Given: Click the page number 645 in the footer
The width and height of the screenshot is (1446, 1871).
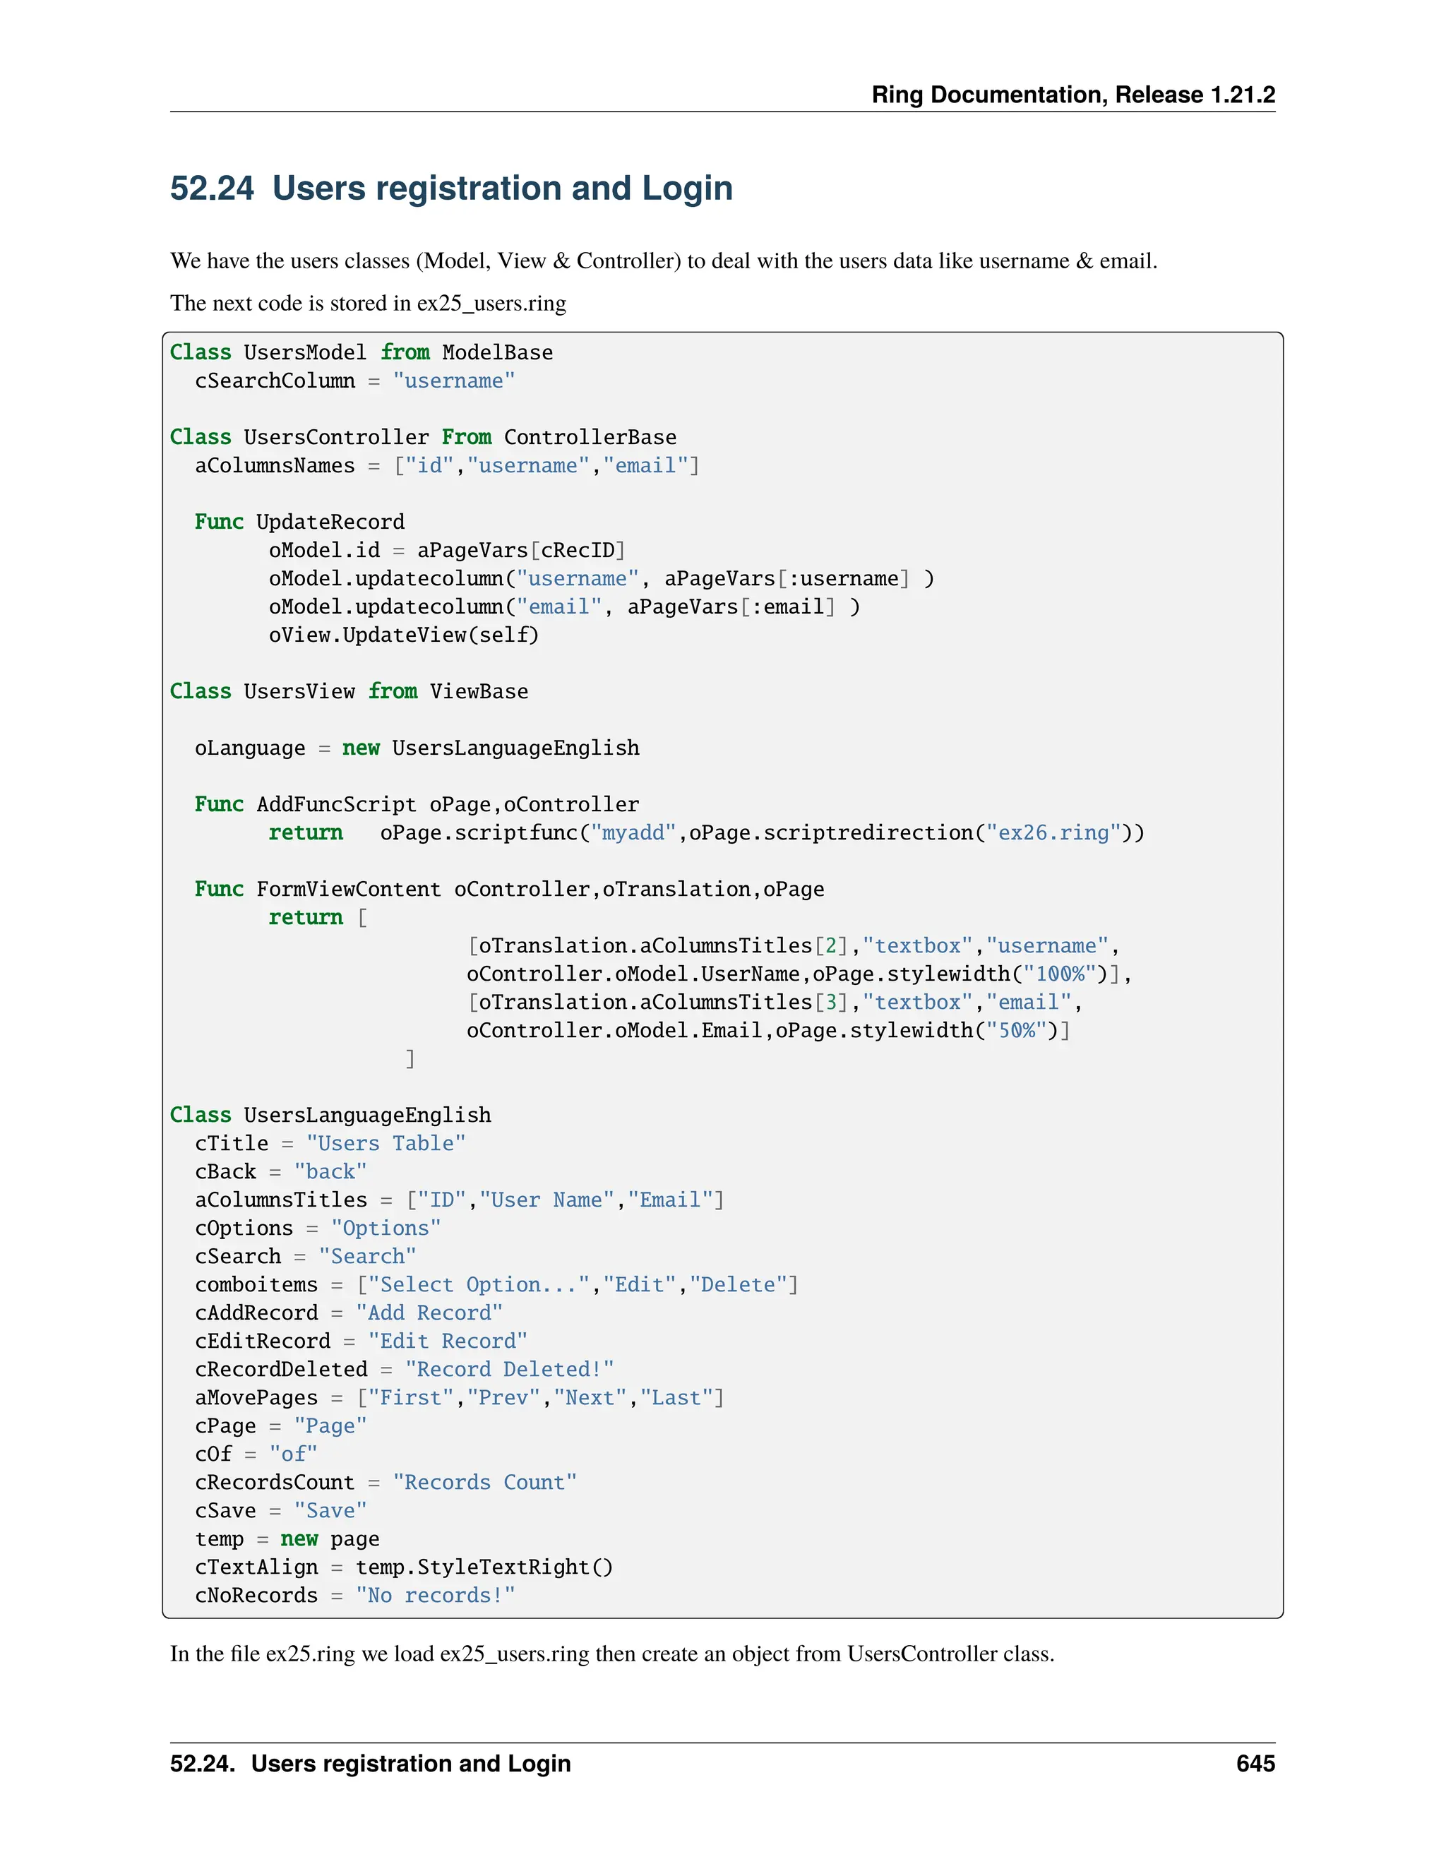Looking at the screenshot, I should point(1255,1763).
